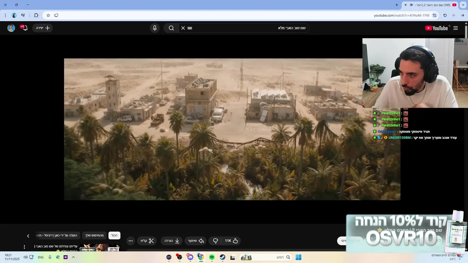468x263 pixels.
Task: Open more actions three-dots under video
Action: [131, 241]
